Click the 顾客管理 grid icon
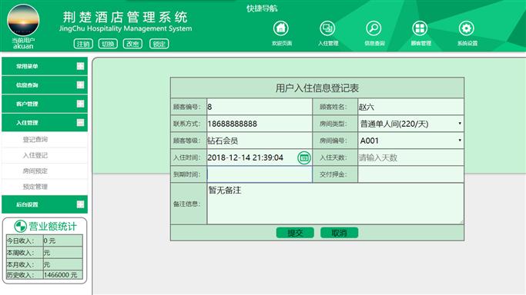The image size is (526, 295). click(x=420, y=28)
